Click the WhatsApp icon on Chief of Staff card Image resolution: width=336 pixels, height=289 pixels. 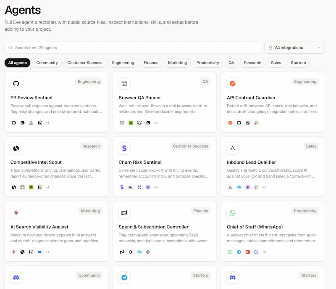click(233, 213)
